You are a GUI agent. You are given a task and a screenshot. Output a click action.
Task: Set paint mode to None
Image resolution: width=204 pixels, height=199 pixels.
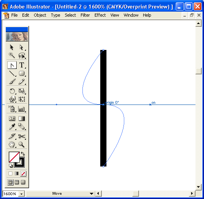click(23, 173)
